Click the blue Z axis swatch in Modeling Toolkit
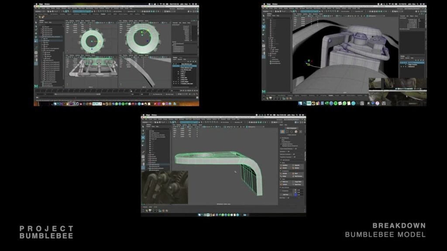The height and width of the screenshot is (251, 447). tap(296, 194)
